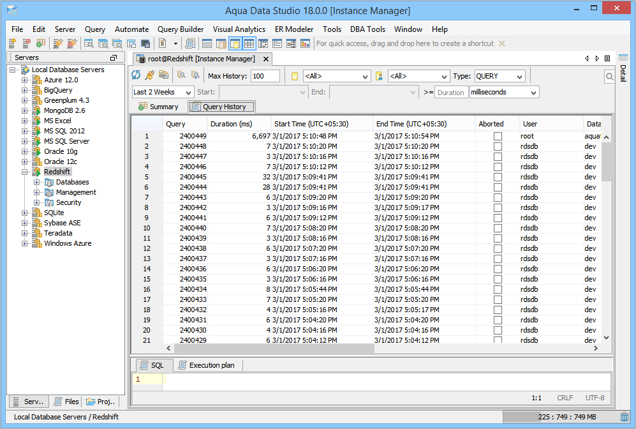Click the server table grid toolbar icon
Viewport: 636px width, 429px height.
point(41,43)
